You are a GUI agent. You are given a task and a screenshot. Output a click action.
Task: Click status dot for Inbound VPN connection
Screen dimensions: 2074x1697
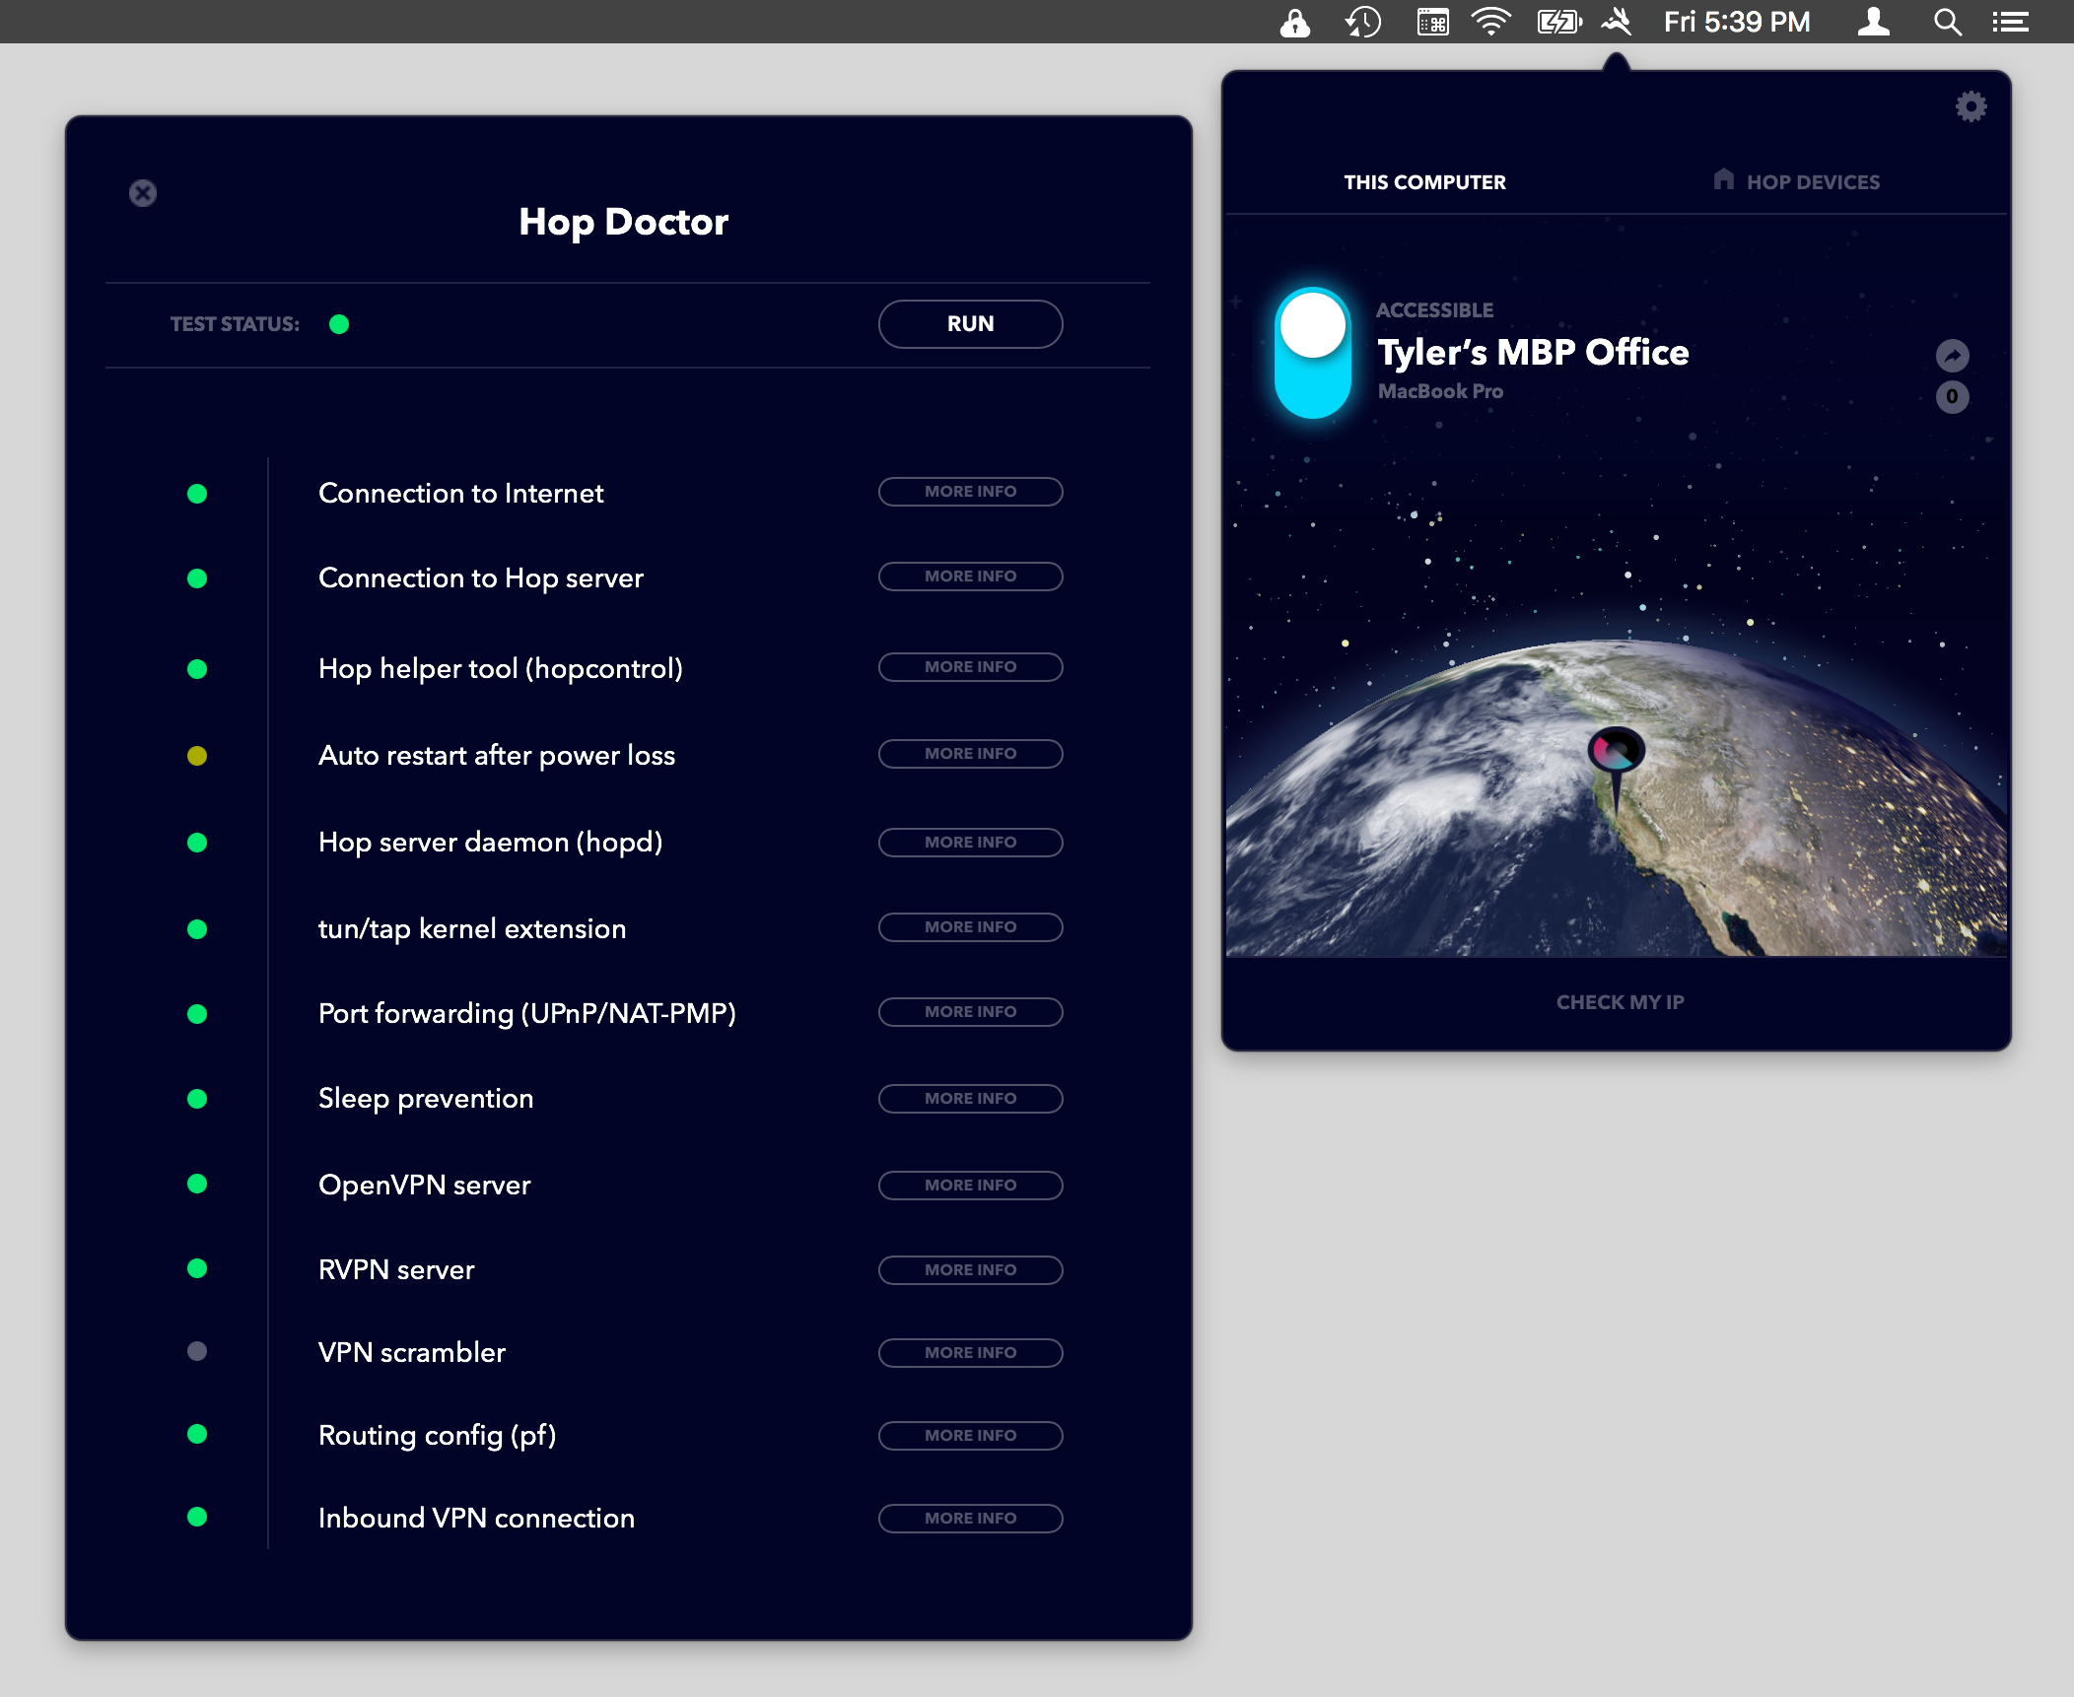[197, 1517]
